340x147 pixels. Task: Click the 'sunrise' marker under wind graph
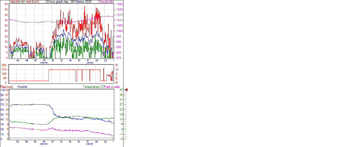44,63
